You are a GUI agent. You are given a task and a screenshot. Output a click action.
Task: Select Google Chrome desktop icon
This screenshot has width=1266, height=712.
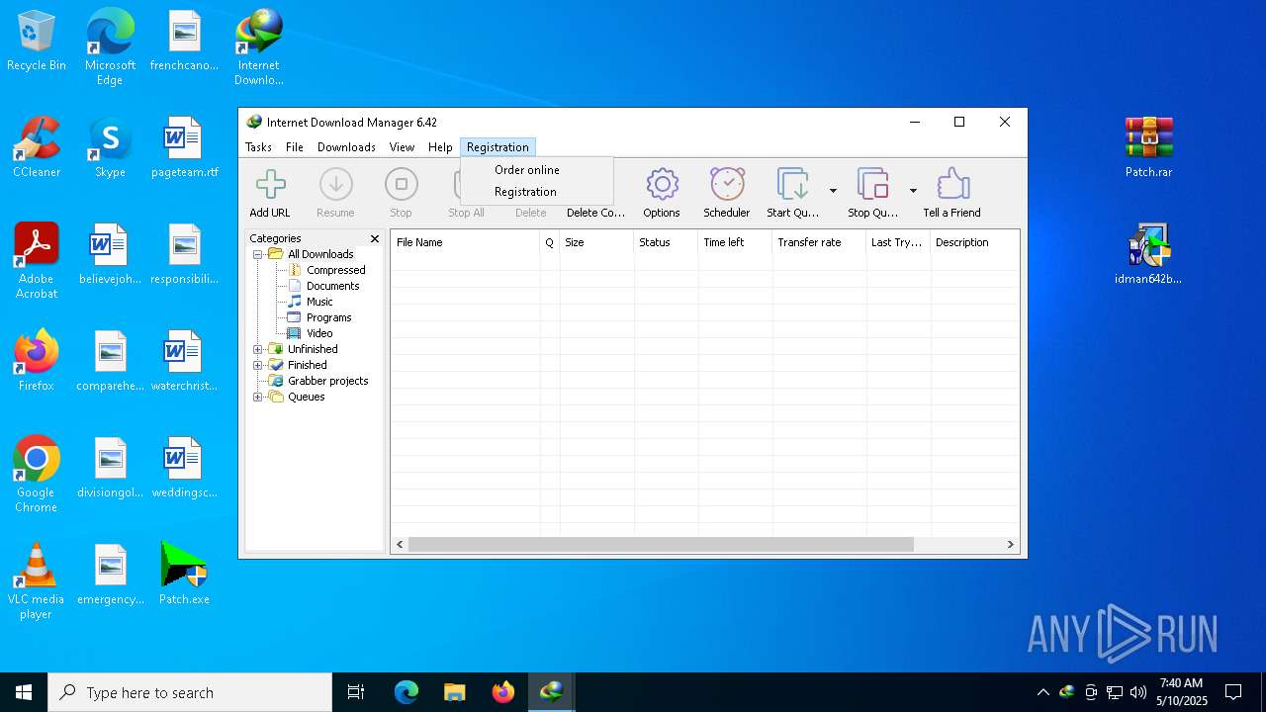[36, 475]
